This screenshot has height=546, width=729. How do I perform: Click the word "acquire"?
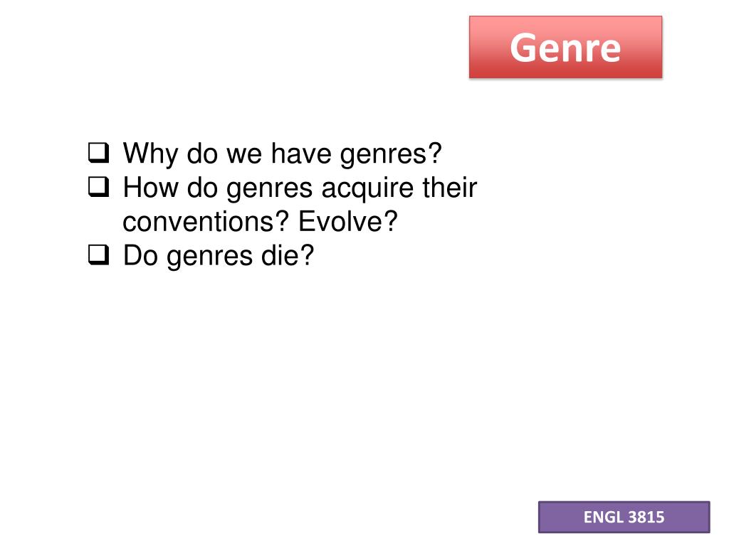point(367,188)
